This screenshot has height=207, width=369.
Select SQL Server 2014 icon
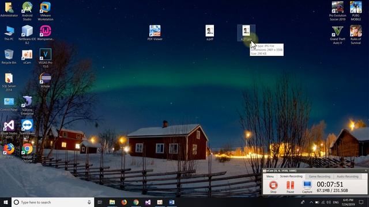(9, 82)
